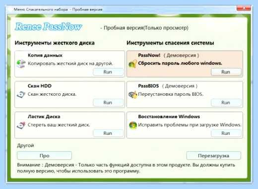Run the Ластик Диска tool
The width and height of the screenshot is (258, 189).
[108, 133]
